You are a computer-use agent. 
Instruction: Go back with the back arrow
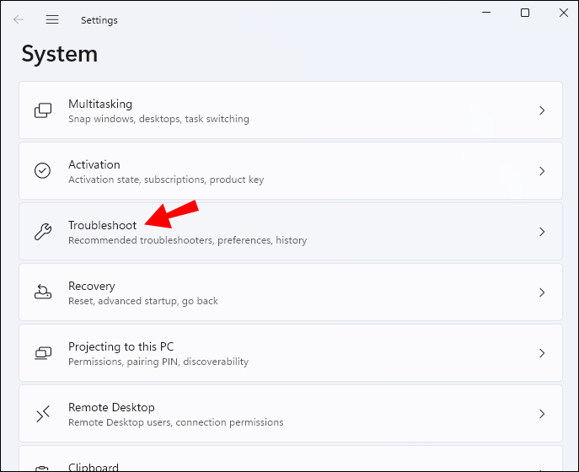click(x=19, y=19)
